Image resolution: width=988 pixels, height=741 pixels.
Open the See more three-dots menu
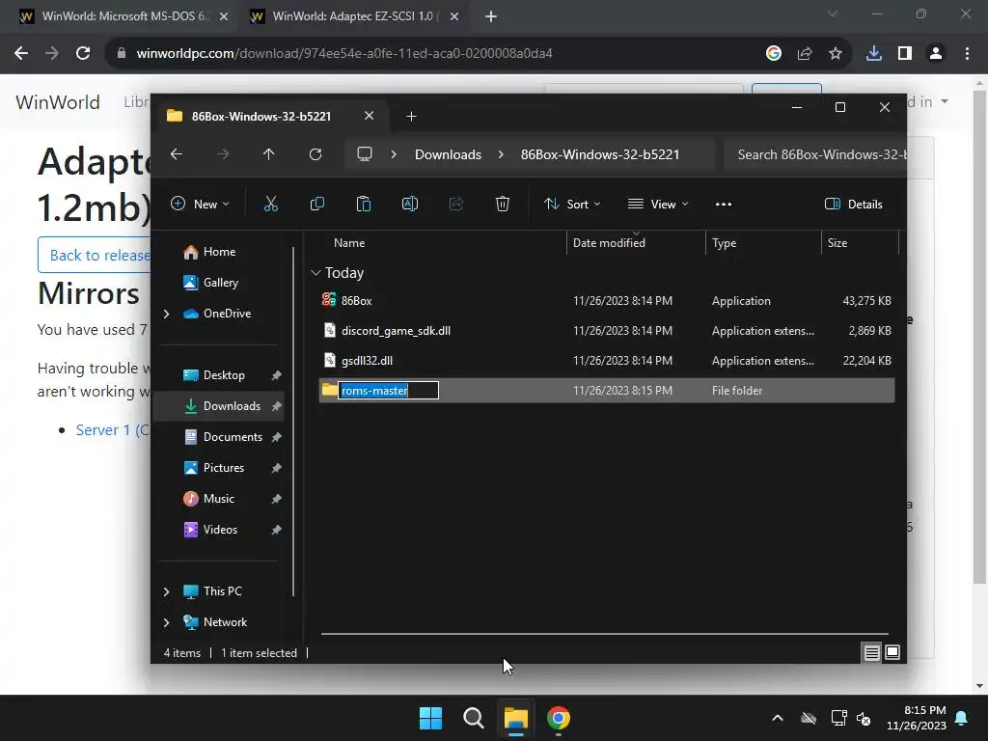(x=724, y=205)
